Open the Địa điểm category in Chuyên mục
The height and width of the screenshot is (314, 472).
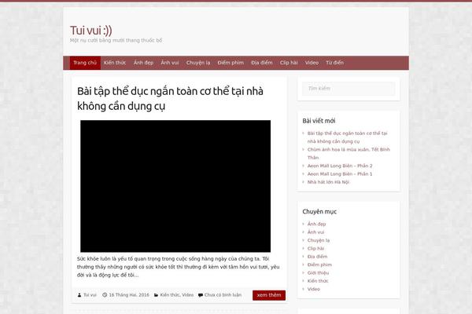point(317,257)
